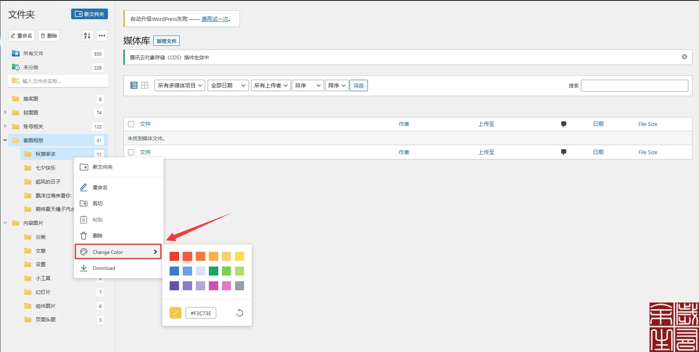Image resolution: width=699 pixels, height=352 pixels.
Task: Collapse the 套图相册 folder tree arrow
Action: coord(5,140)
